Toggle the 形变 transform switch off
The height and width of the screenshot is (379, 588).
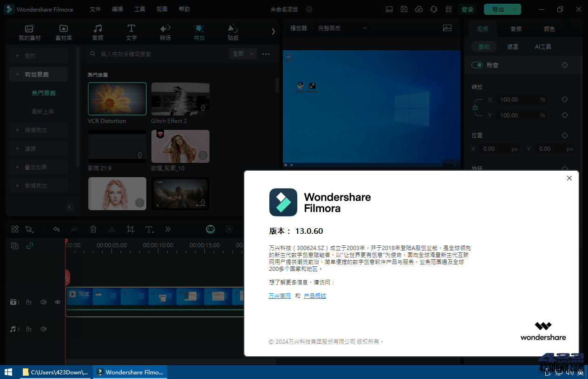click(477, 65)
